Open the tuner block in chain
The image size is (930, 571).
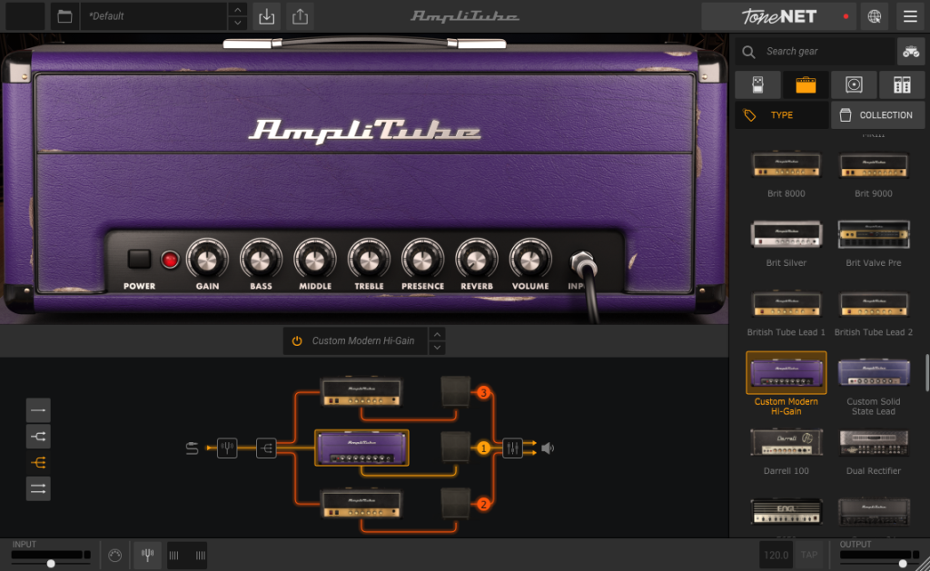point(227,448)
